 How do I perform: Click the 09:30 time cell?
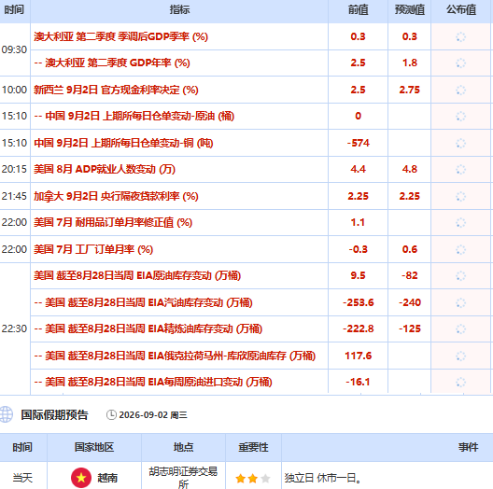coord(14,49)
